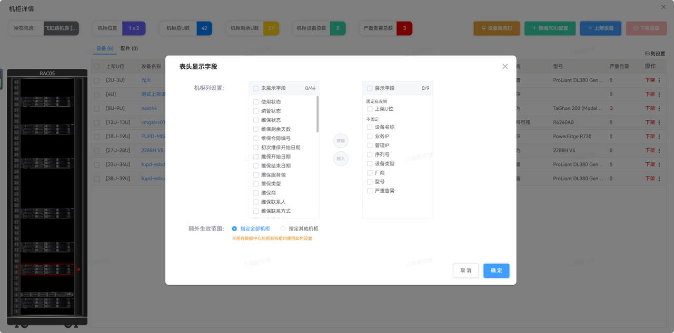Open more-actions menu in 2288H V5 row
This screenshot has width=674, height=333.
[x=659, y=151]
